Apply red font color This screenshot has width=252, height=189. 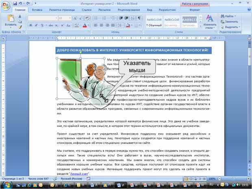(85, 25)
